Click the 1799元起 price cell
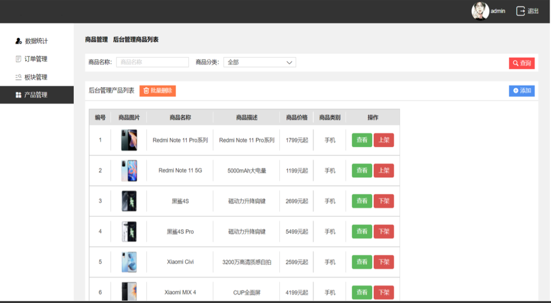The height and width of the screenshot is (303, 551). (x=297, y=140)
